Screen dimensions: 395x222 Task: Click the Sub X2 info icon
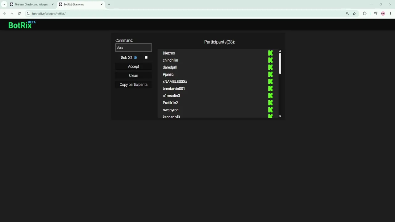[135, 58]
